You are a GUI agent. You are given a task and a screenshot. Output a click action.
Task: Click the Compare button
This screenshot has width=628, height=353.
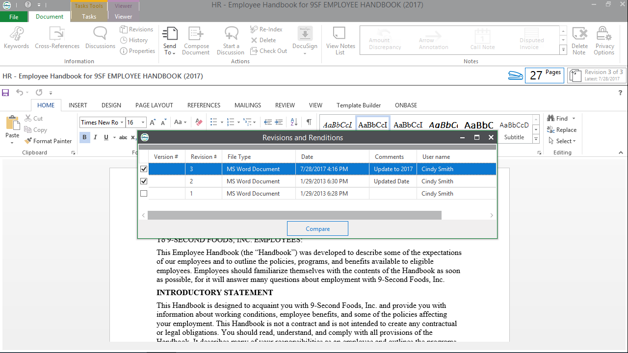pos(317,229)
